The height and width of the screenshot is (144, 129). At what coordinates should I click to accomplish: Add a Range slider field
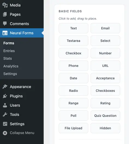[73, 103]
